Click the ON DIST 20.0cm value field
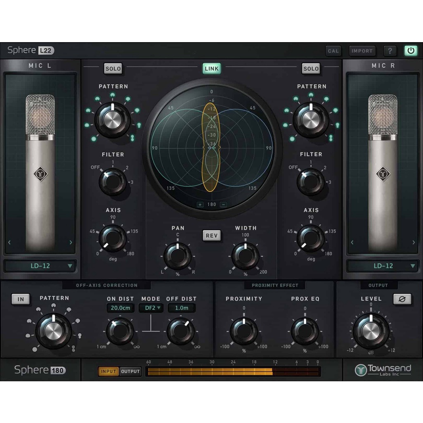Image resolution: width=423 pixels, height=423 pixels. (120, 308)
